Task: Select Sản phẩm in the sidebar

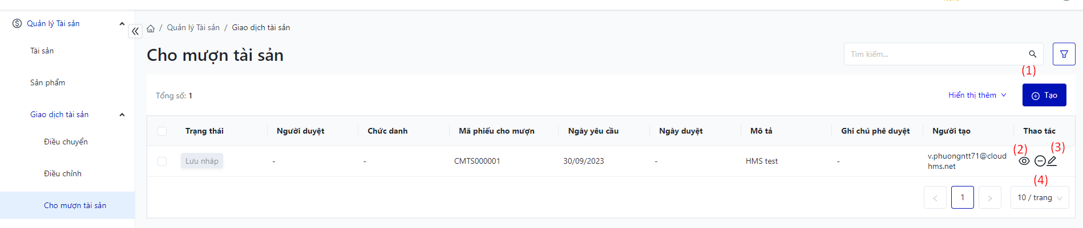Action: coord(47,82)
